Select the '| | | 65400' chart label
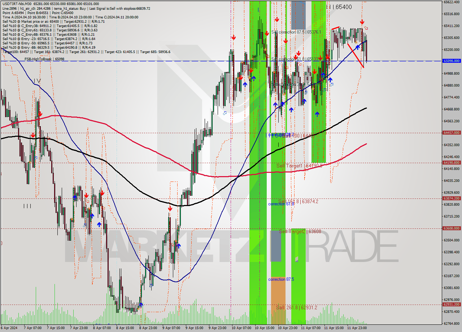The width and height of the screenshot is (462, 332). (x=339, y=7)
